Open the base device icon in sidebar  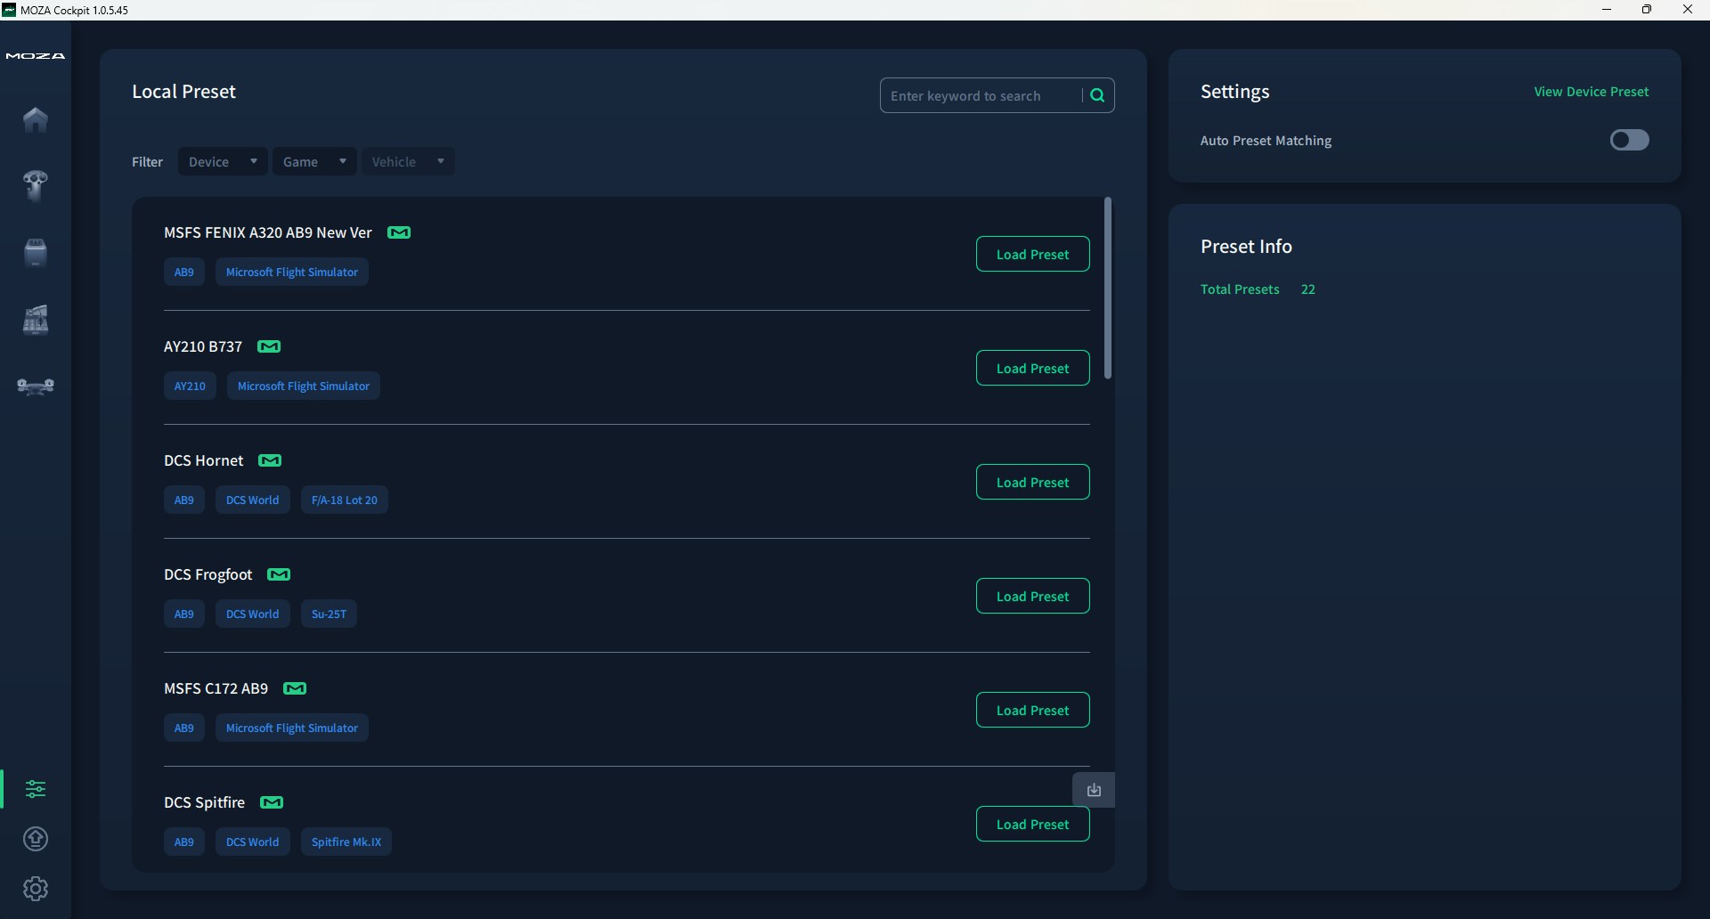click(36, 253)
